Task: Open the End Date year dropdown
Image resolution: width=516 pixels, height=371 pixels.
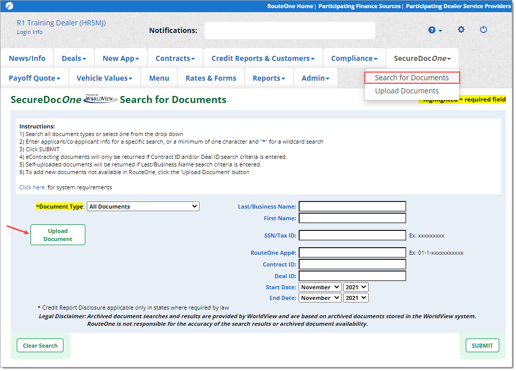Action: [x=356, y=297]
